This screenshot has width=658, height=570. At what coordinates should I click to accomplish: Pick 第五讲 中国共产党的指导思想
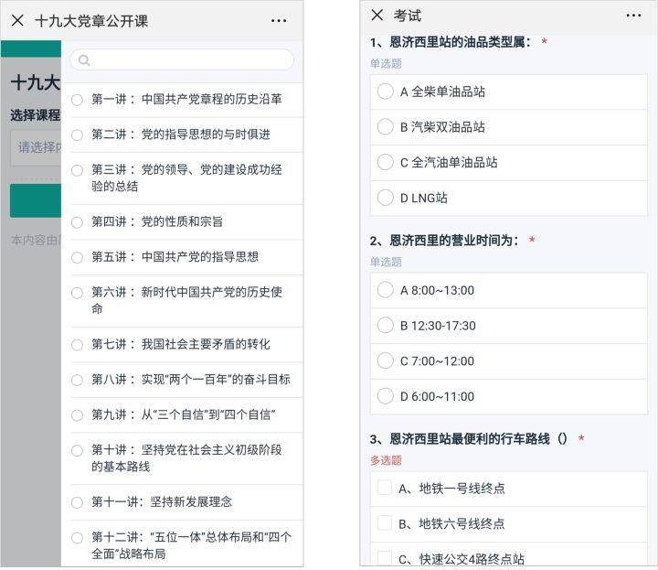(x=78, y=257)
